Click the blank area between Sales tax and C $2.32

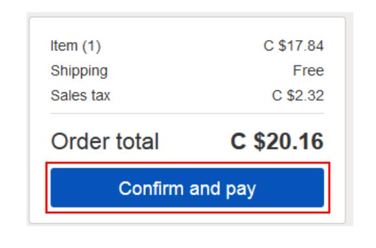[191, 96]
